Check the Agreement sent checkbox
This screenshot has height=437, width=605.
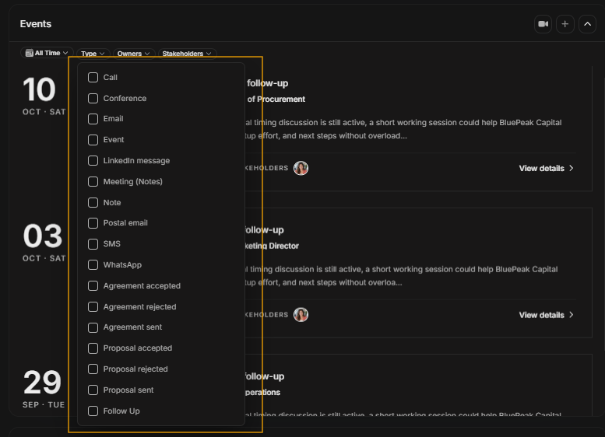(93, 327)
